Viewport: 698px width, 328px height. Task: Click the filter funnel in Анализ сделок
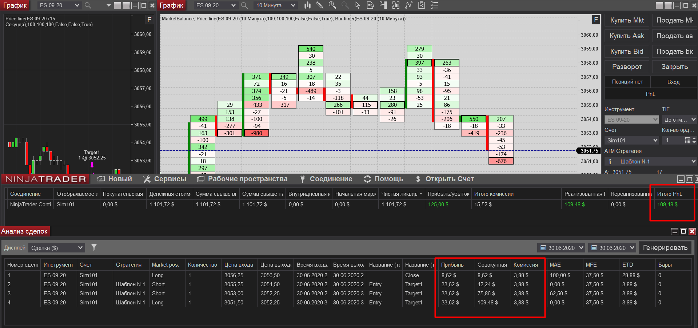[x=94, y=247]
